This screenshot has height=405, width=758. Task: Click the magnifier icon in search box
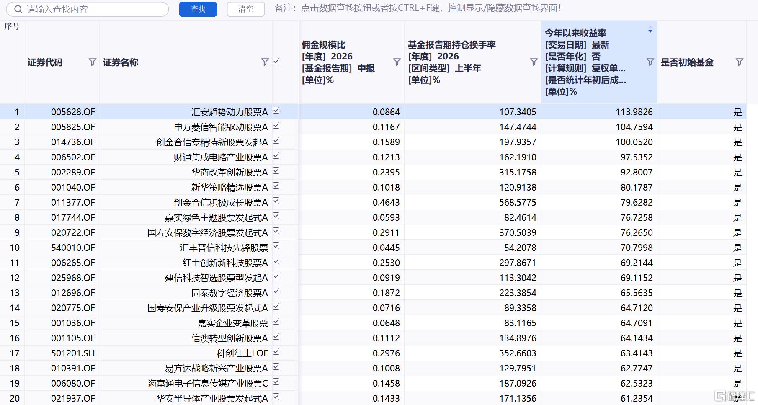point(18,9)
